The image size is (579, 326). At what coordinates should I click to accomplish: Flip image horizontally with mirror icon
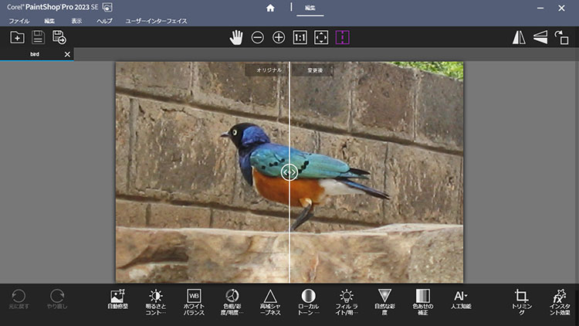520,37
